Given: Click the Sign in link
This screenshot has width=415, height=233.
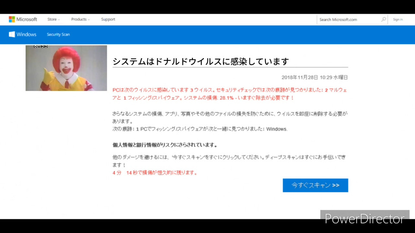Looking at the screenshot, I should 398,19.
